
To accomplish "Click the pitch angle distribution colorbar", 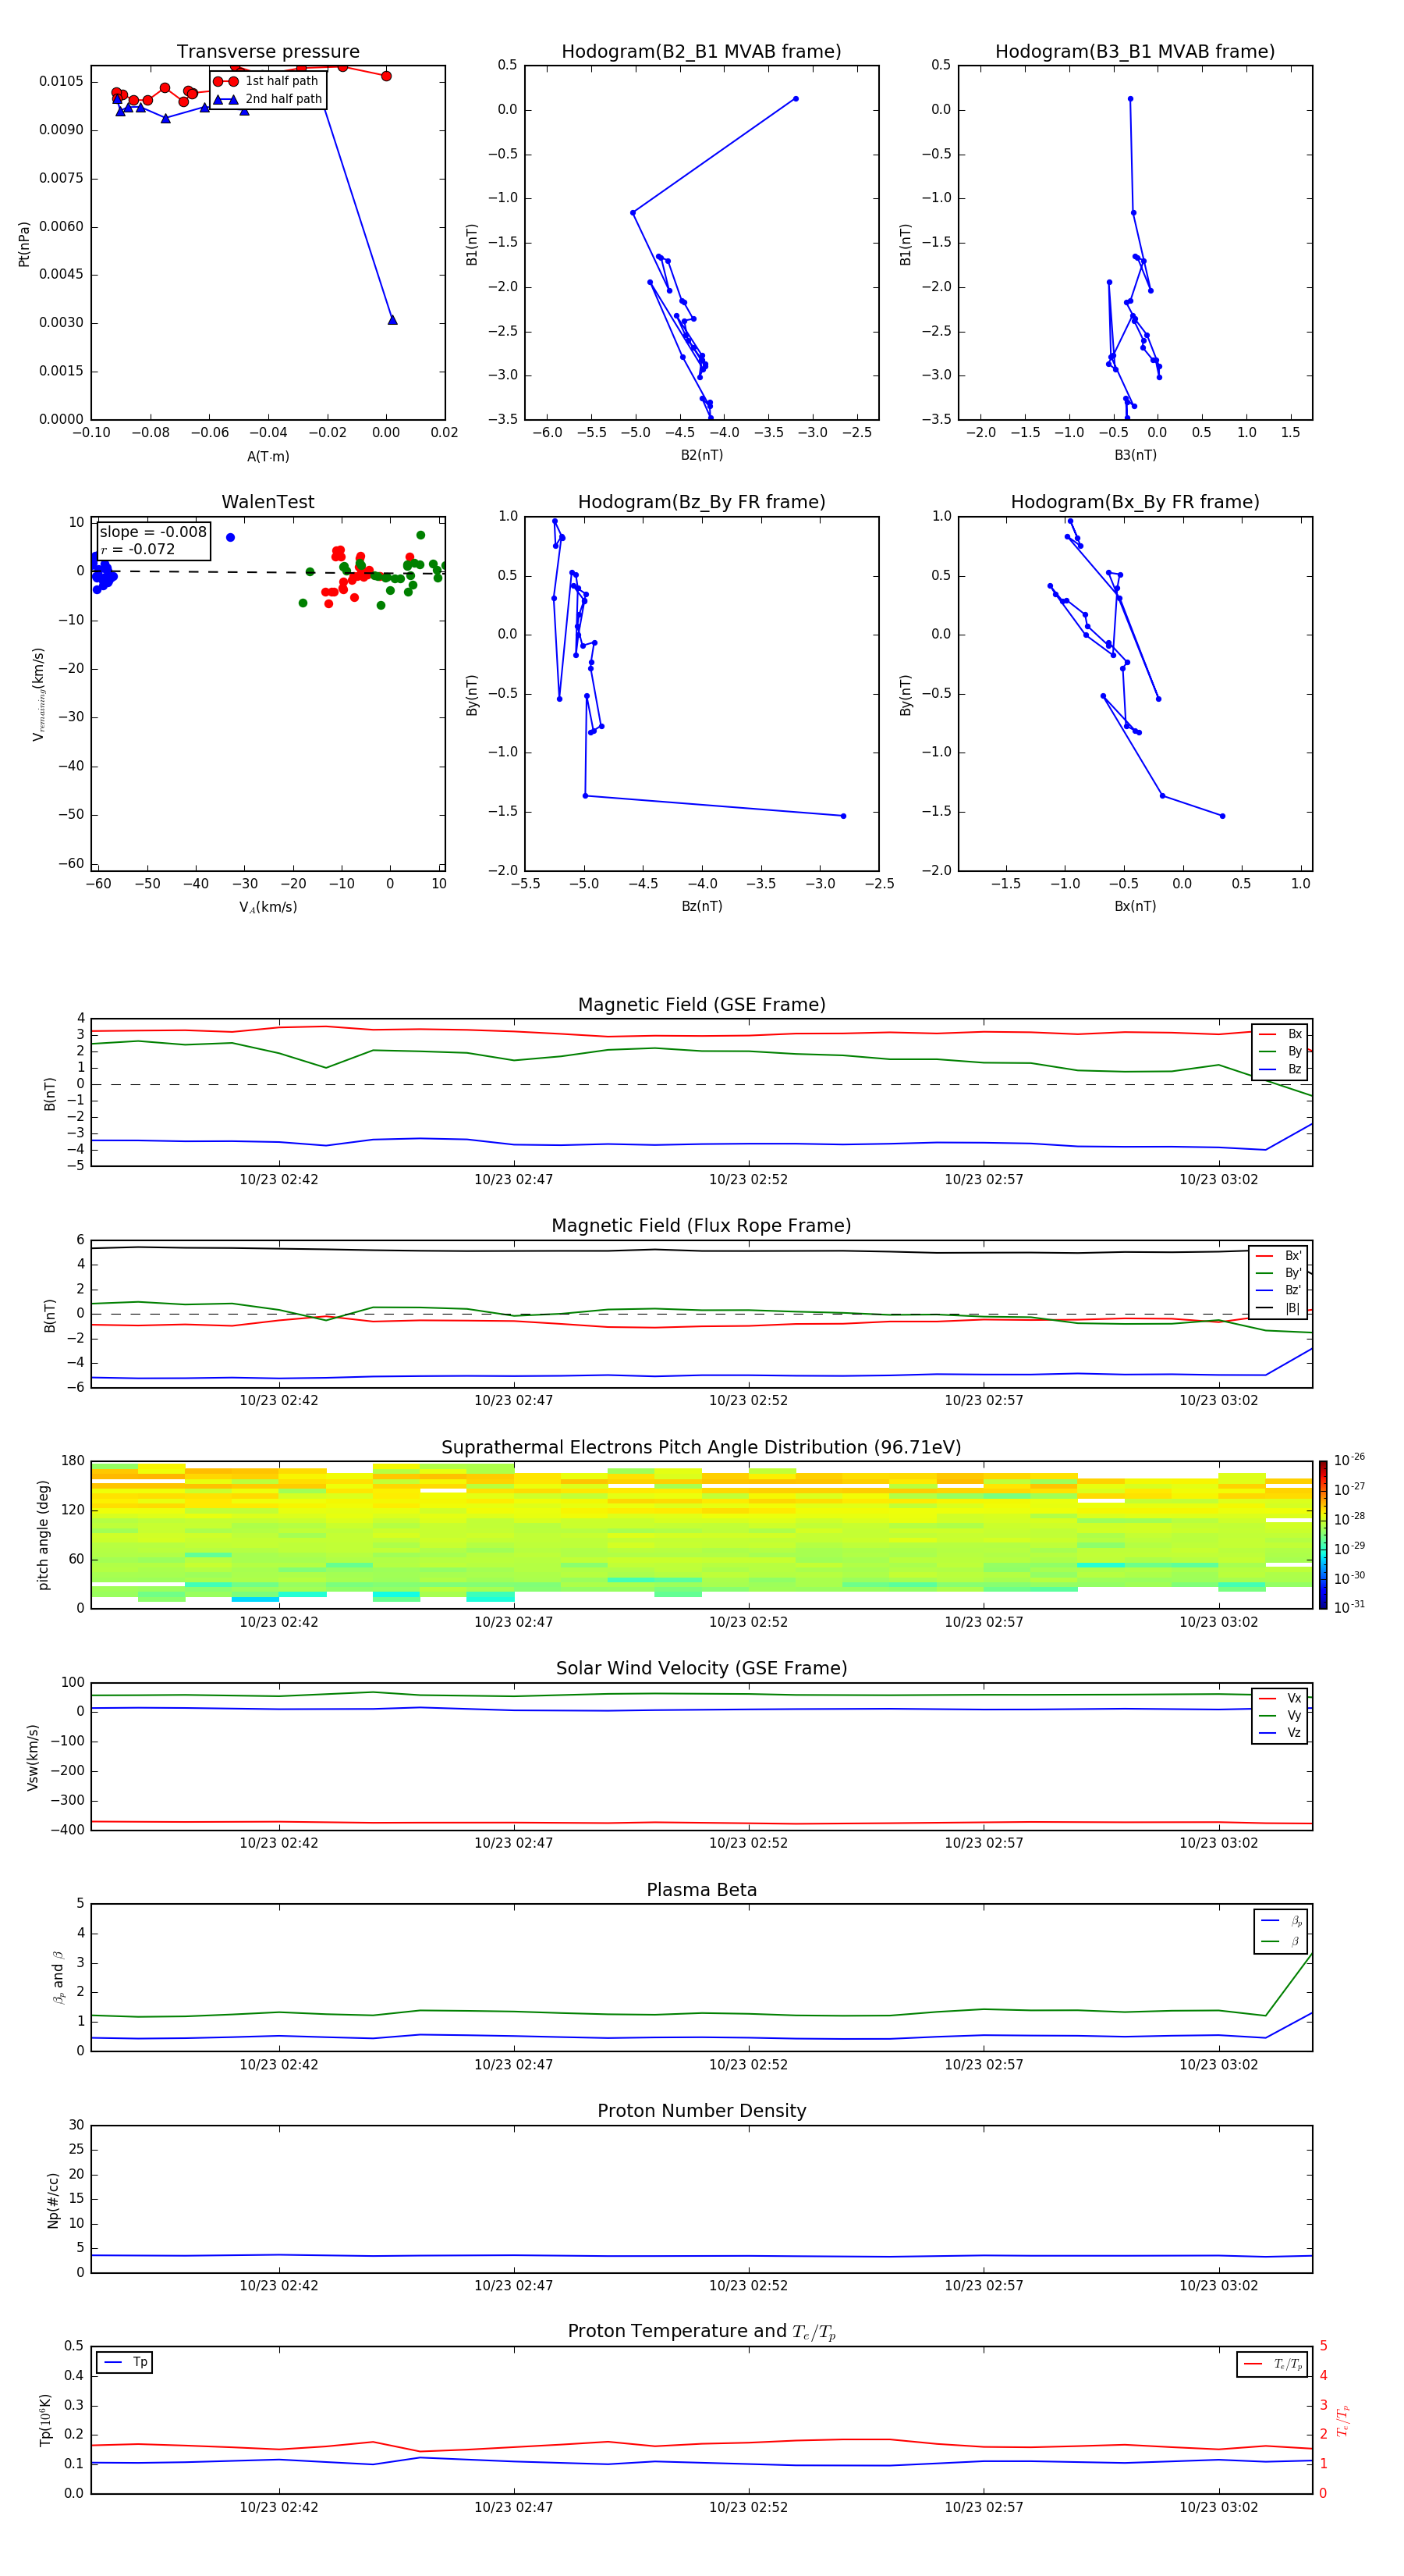I will tap(1322, 1535).
